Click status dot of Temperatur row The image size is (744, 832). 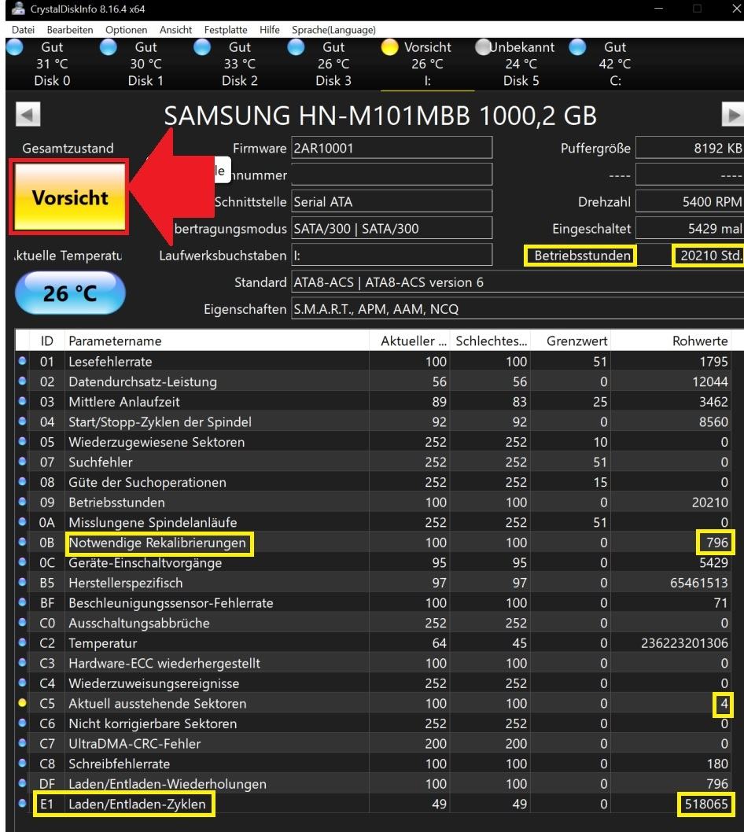click(22, 642)
